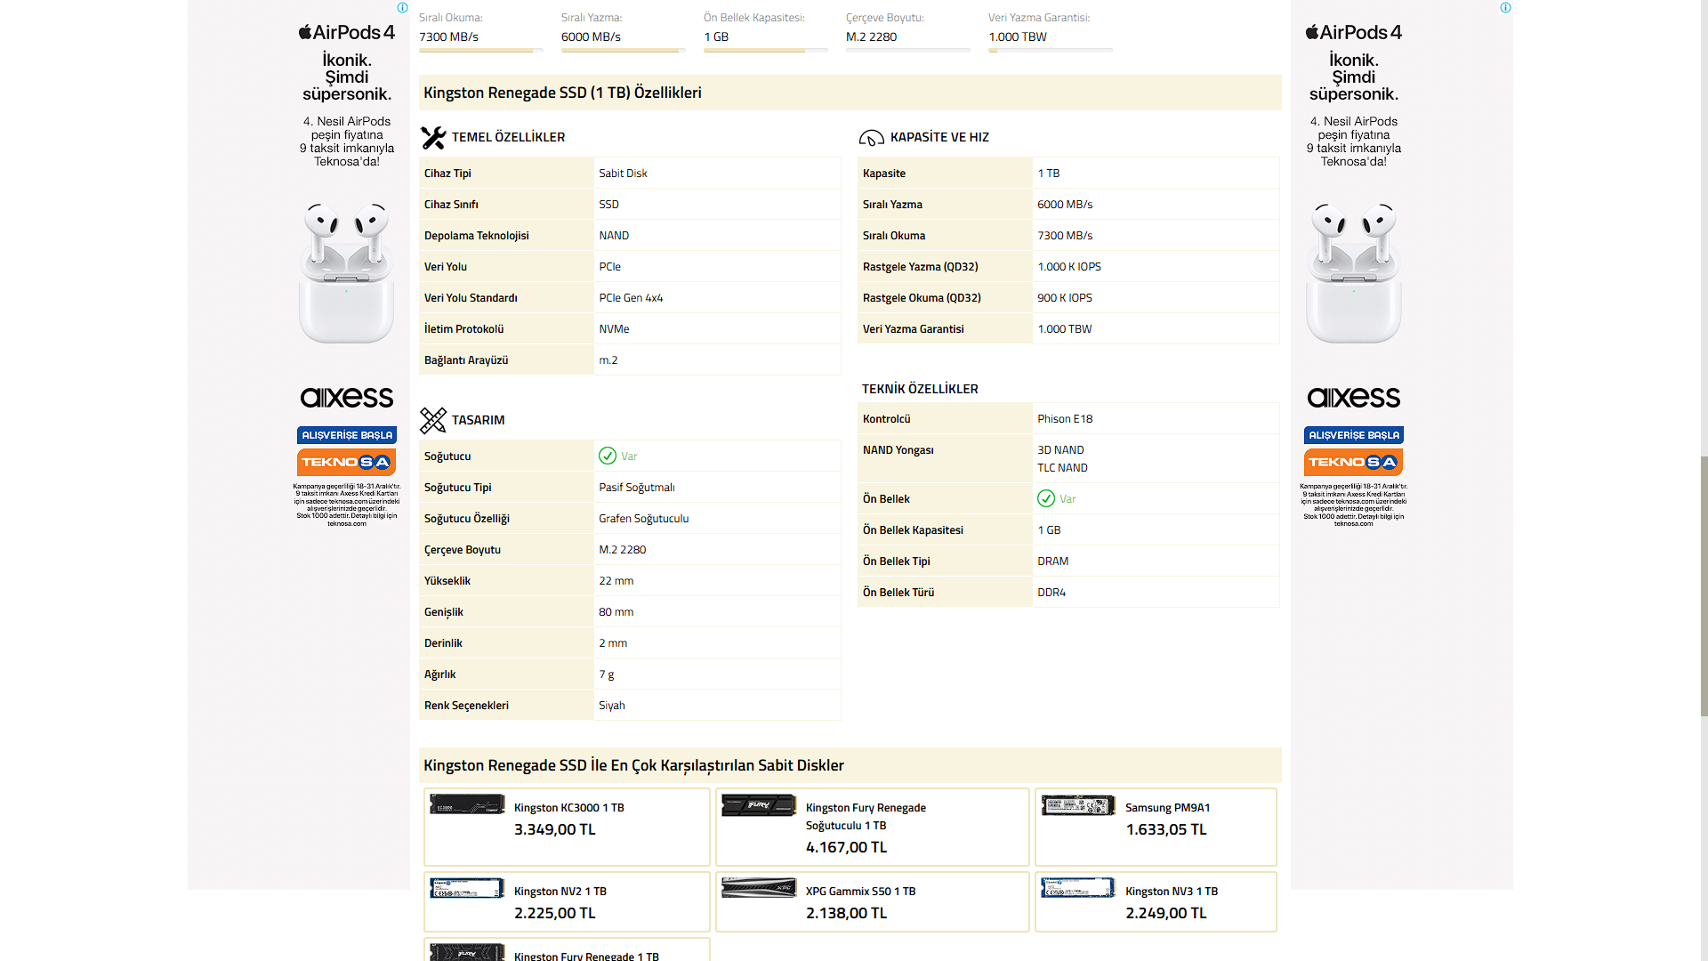Click Kingston NV2 1 TB thumbnail image

pyautogui.click(x=467, y=888)
